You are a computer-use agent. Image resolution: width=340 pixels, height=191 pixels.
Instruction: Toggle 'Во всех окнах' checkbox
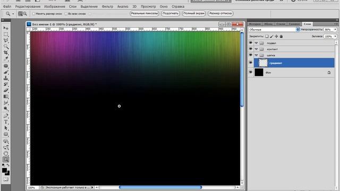tap(66, 14)
